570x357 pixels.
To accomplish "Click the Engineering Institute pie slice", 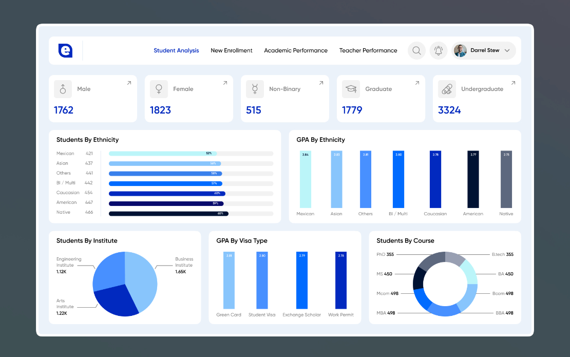I will point(109,271).
